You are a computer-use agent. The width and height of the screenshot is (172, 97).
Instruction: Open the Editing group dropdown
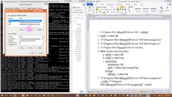pyautogui.click(x=167, y=9)
